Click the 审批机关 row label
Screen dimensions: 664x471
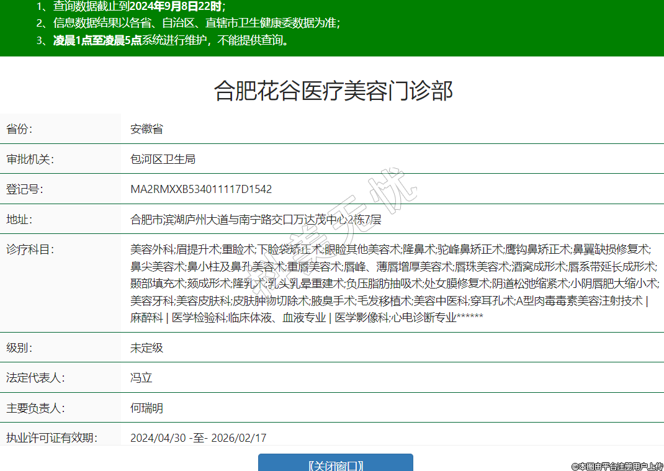(x=30, y=159)
